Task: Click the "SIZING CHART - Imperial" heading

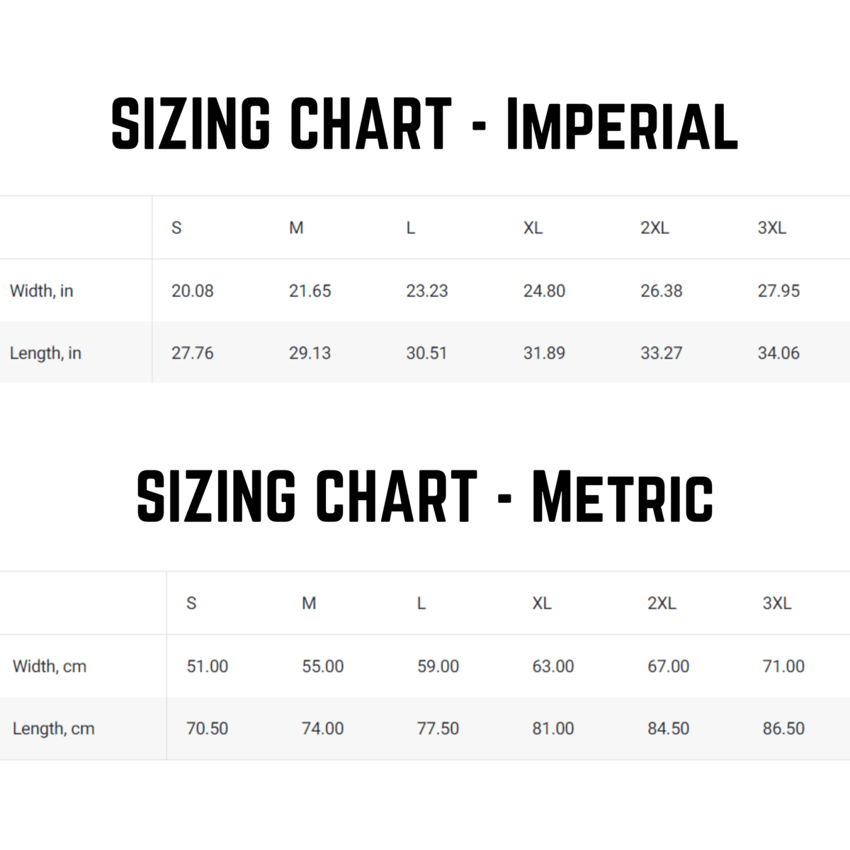Action: [x=425, y=125]
